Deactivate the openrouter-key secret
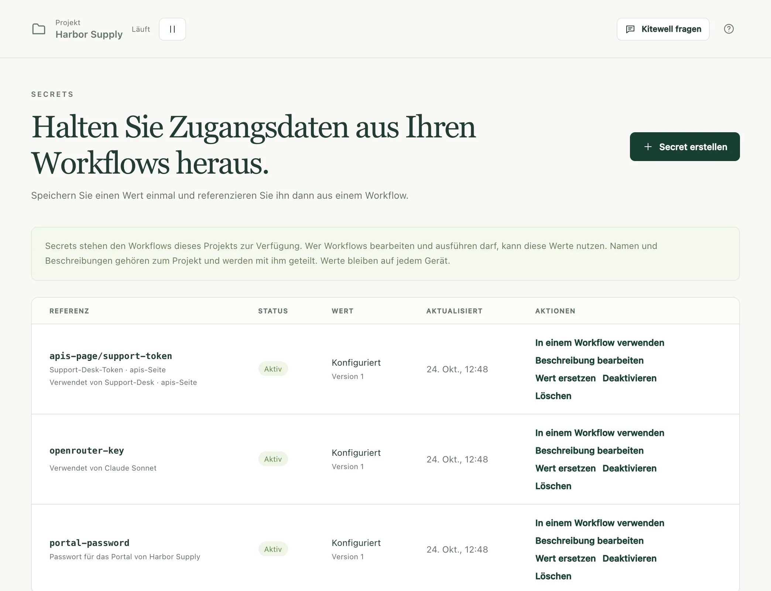771x591 pixels. (629, 468)
